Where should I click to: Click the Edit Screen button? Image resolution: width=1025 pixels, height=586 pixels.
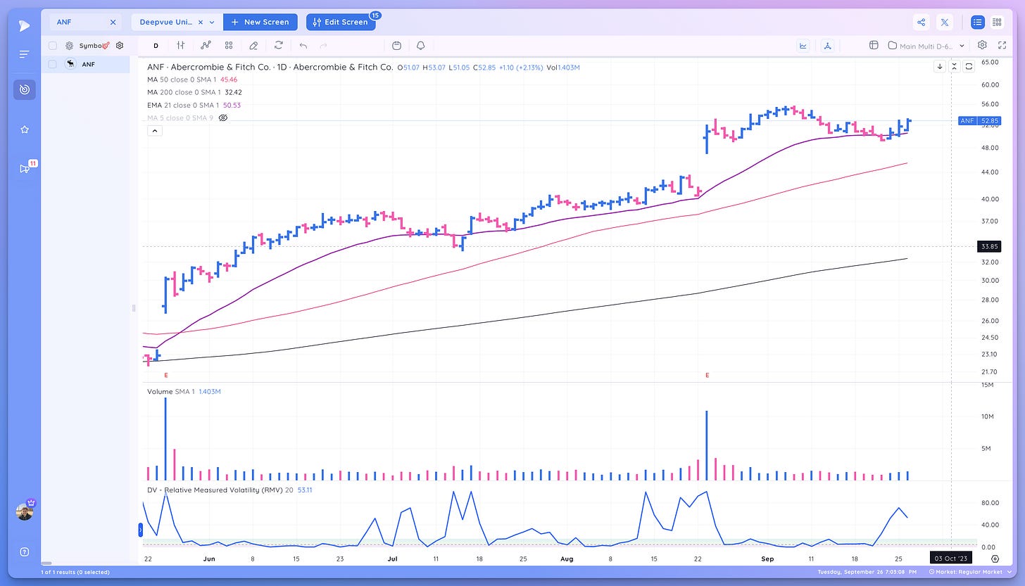click(341, 23)
